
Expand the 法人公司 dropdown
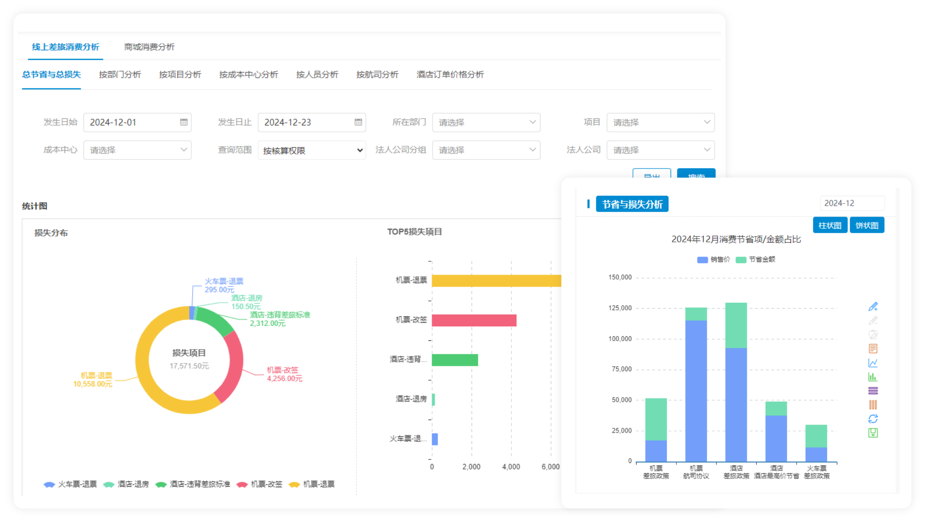coord(661,150)
